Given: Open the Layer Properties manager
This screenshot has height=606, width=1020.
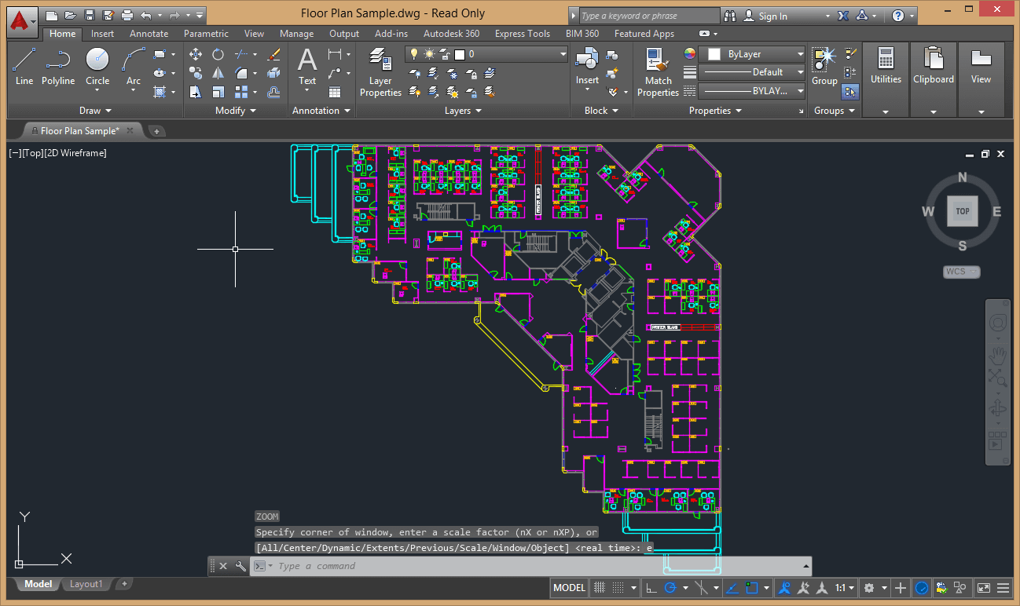Looking at the screenshot, I should coord(380,73).
